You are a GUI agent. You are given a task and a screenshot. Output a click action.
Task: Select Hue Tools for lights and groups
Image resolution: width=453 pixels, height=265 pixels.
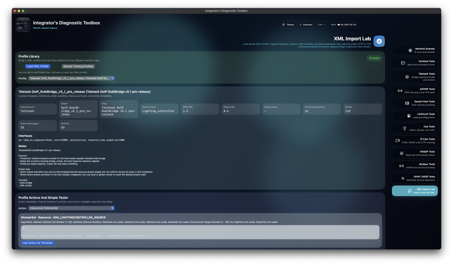coord(414,128)
